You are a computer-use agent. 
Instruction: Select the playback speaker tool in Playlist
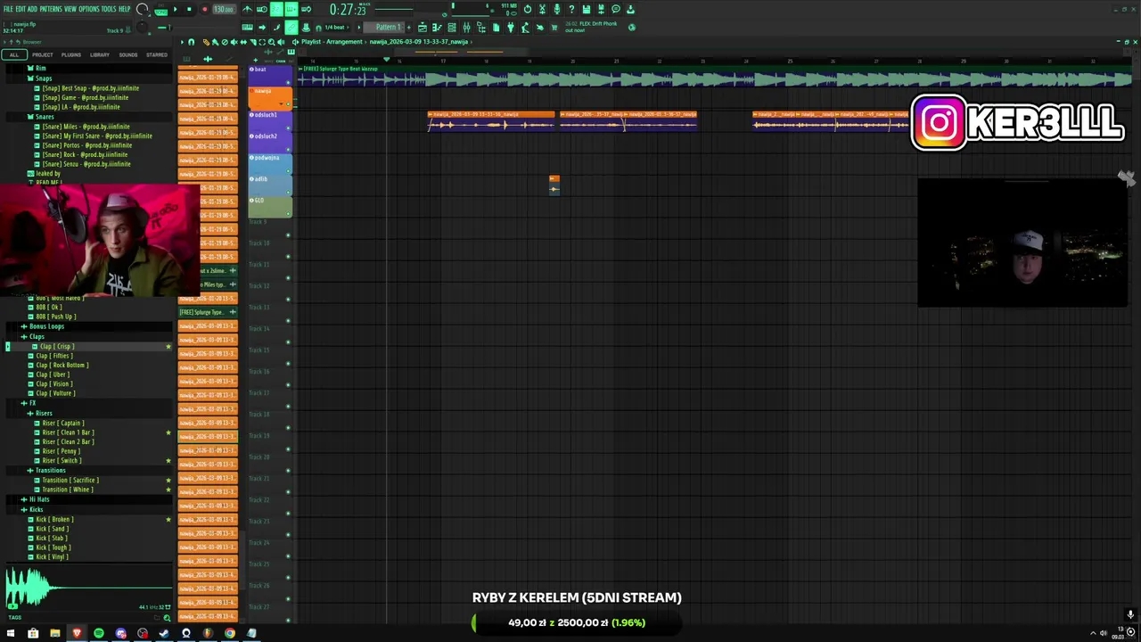pyautogui.click(x=281, y=42)
